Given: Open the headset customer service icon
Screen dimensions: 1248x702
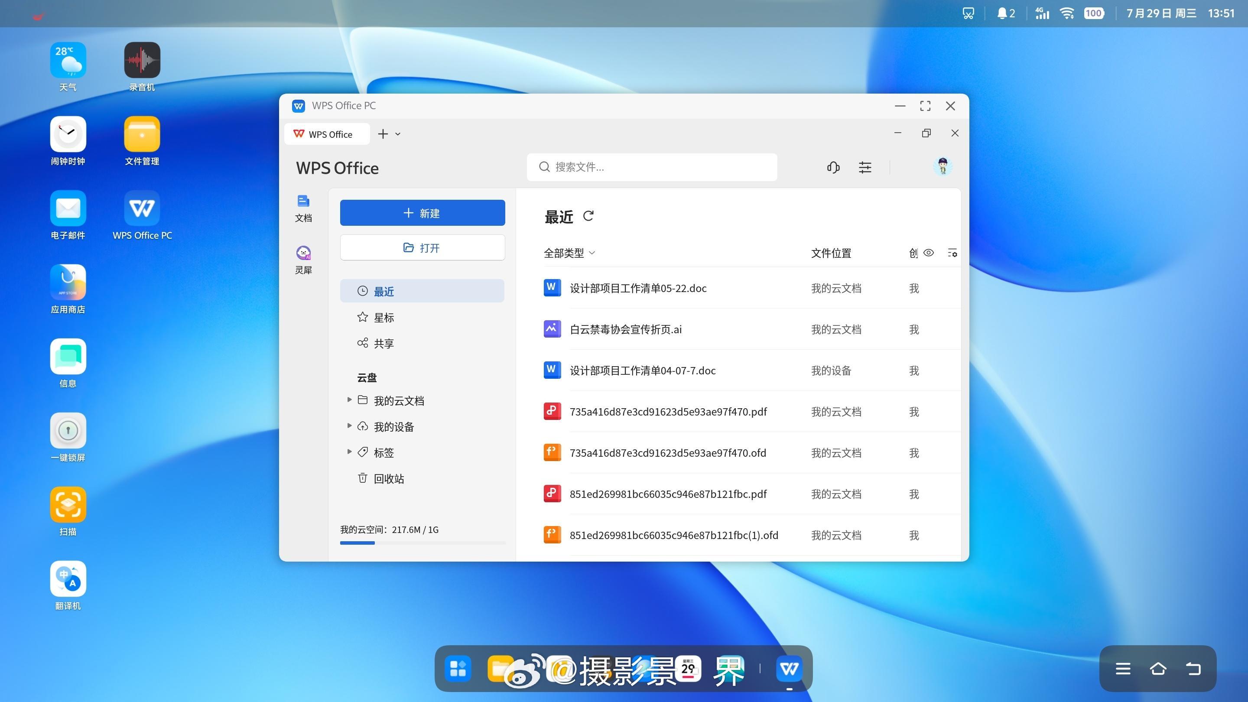Looking at the screenshot, I should click(x=833, y=168).
